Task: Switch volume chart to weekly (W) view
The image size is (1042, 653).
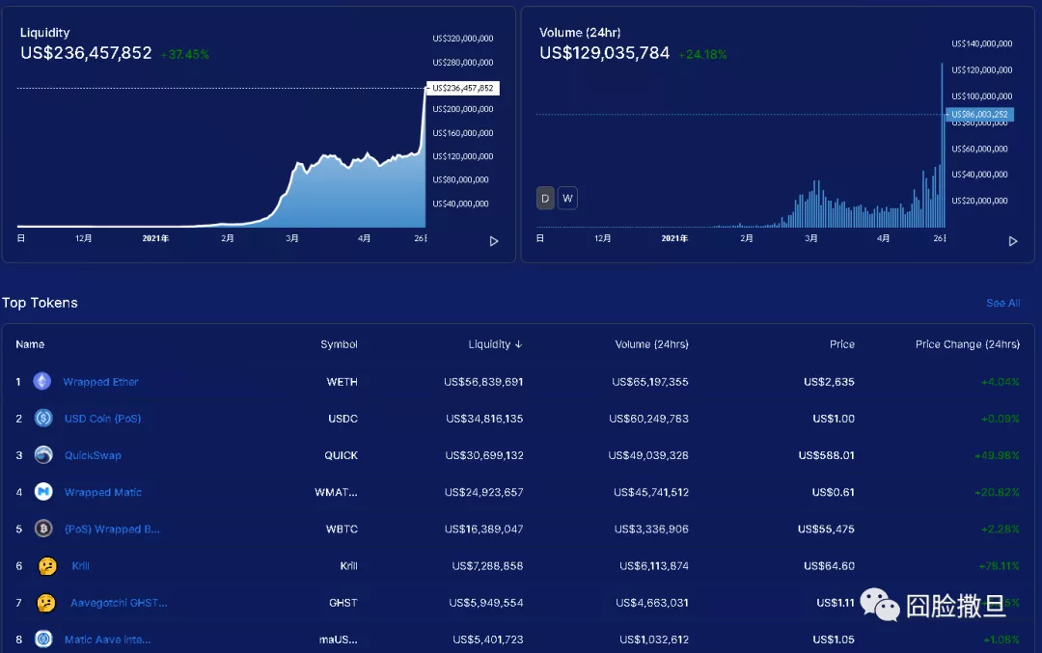Action: (x=567, y=198)
